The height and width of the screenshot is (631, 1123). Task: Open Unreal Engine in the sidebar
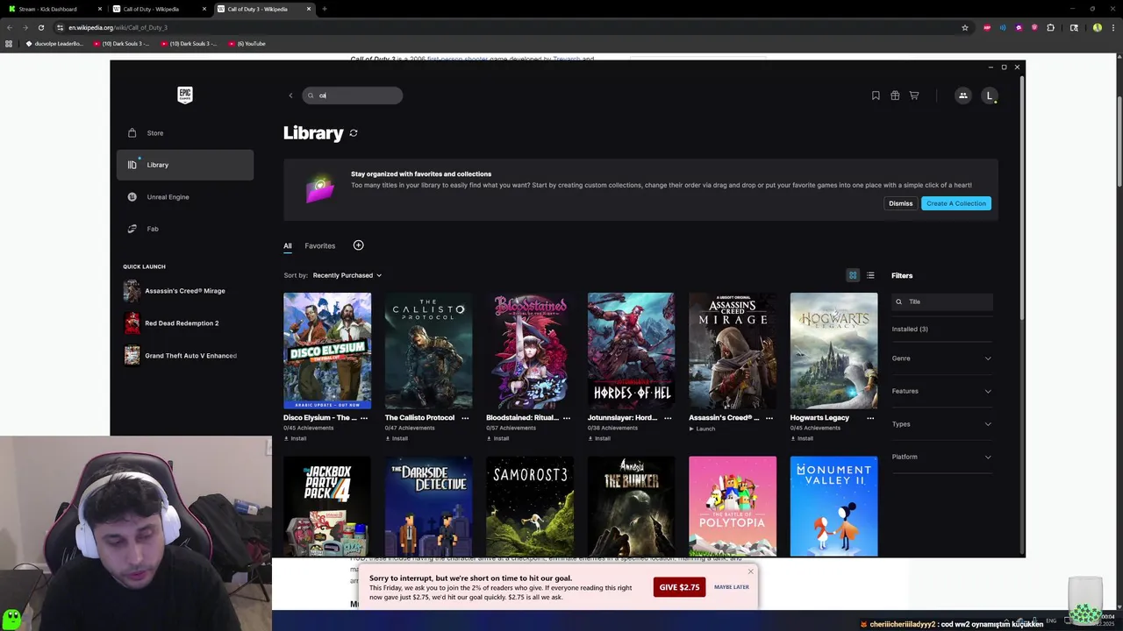click(185, 197)
